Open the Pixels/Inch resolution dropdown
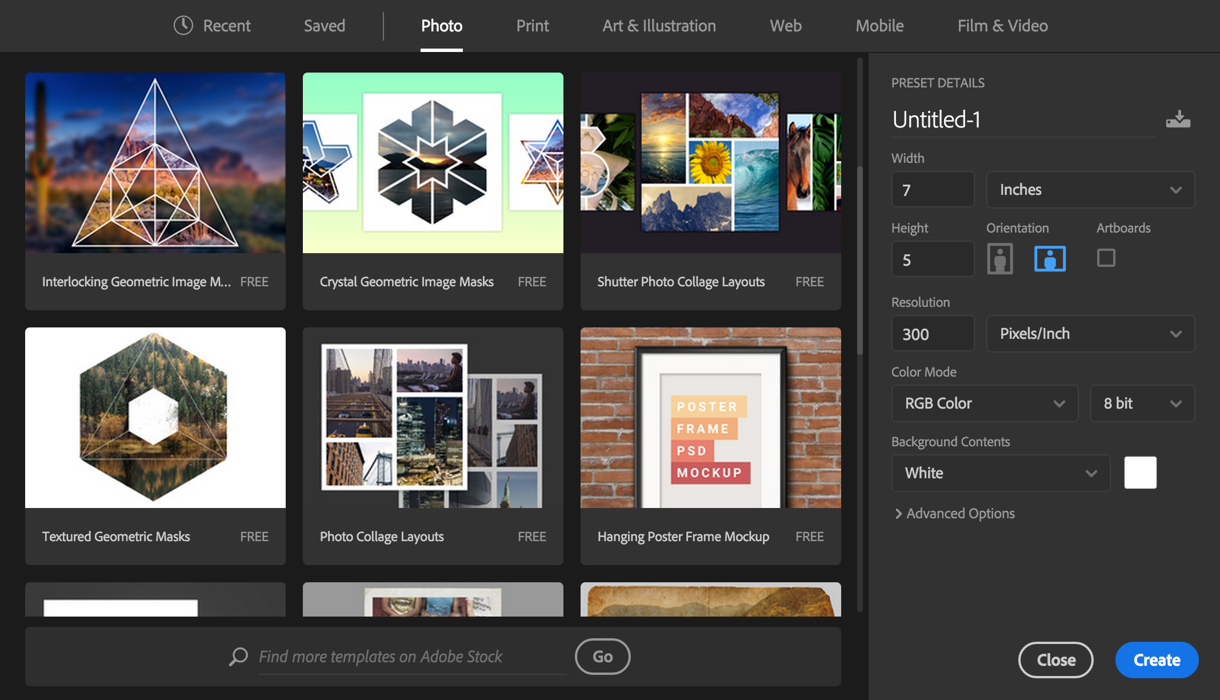 [1090, 334]
